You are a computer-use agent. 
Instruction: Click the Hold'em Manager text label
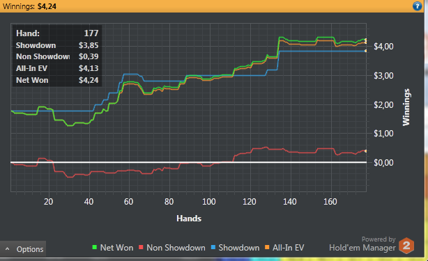coord(362,248)
